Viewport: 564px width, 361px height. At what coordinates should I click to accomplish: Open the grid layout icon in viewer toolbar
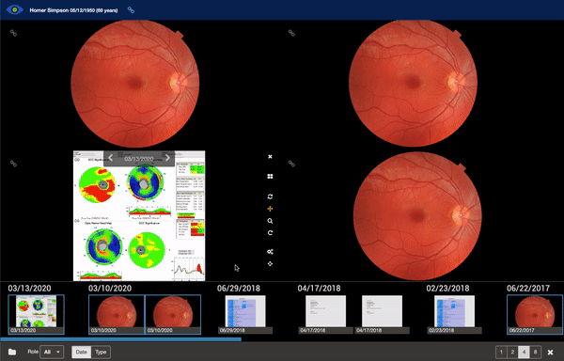pos(270,176)
